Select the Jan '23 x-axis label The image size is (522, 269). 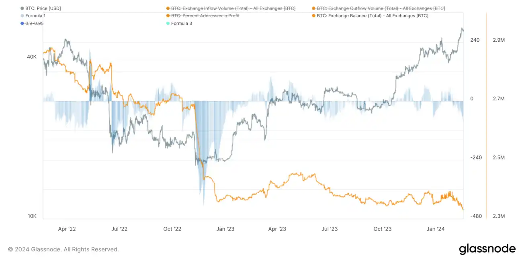[x=225, y=229]
